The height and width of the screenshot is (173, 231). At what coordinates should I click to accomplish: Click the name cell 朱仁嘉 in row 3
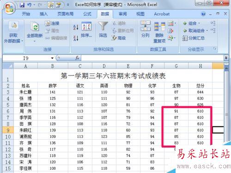[x=25, y=92]
